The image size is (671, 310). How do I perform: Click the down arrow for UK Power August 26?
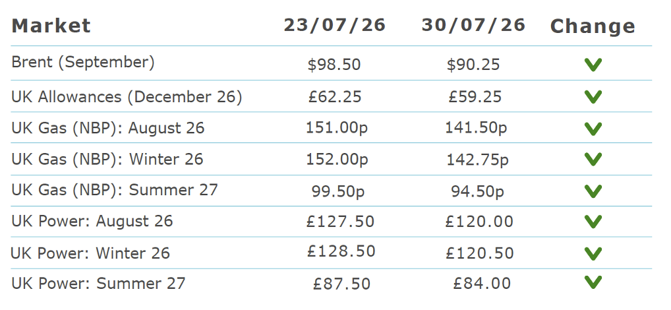click(593, 222)
